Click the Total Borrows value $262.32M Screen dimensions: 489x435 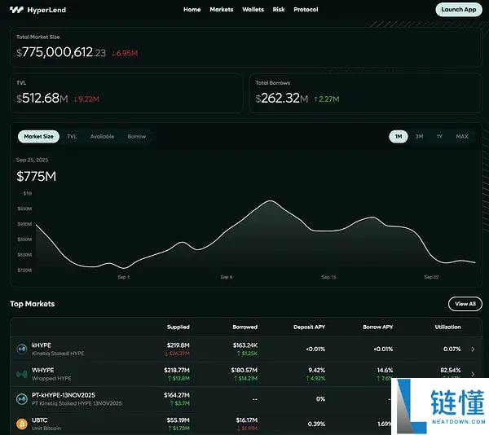[x=282, y=99]
